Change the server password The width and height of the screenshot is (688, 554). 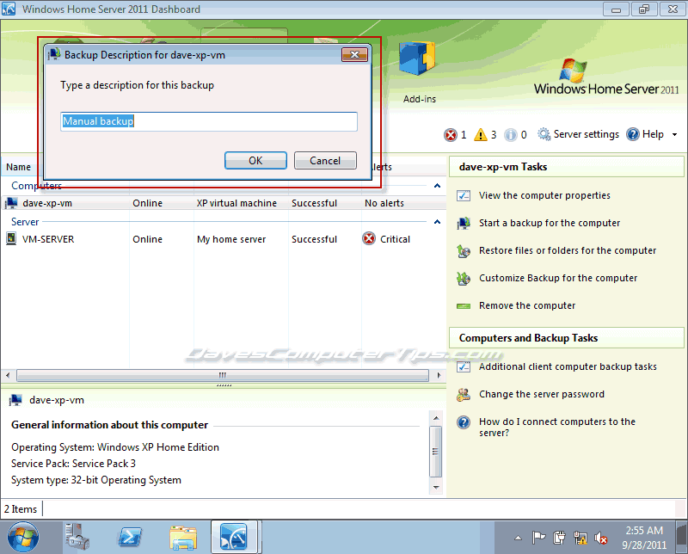point(542,394)
